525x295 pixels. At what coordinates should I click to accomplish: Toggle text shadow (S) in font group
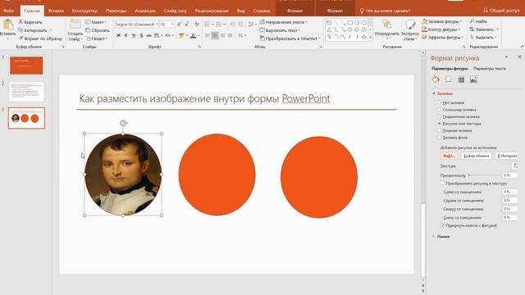pos(141,35)
